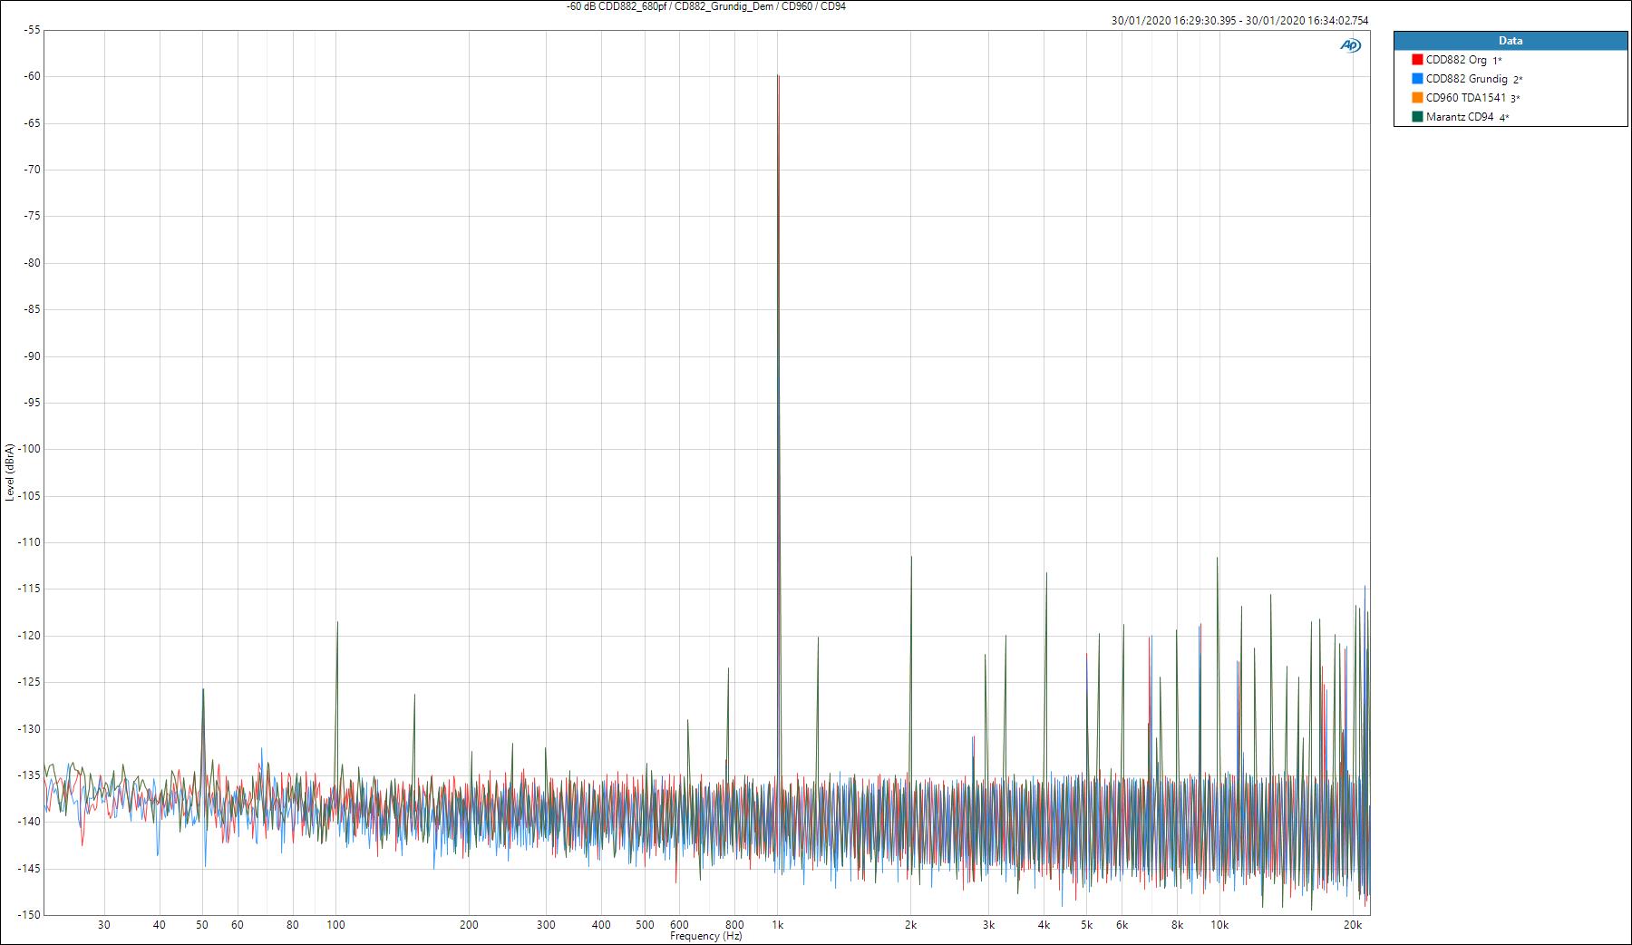Select the CD960 TDA1541 legend label
This screenshot has height=945, width=1632.
1465,98
